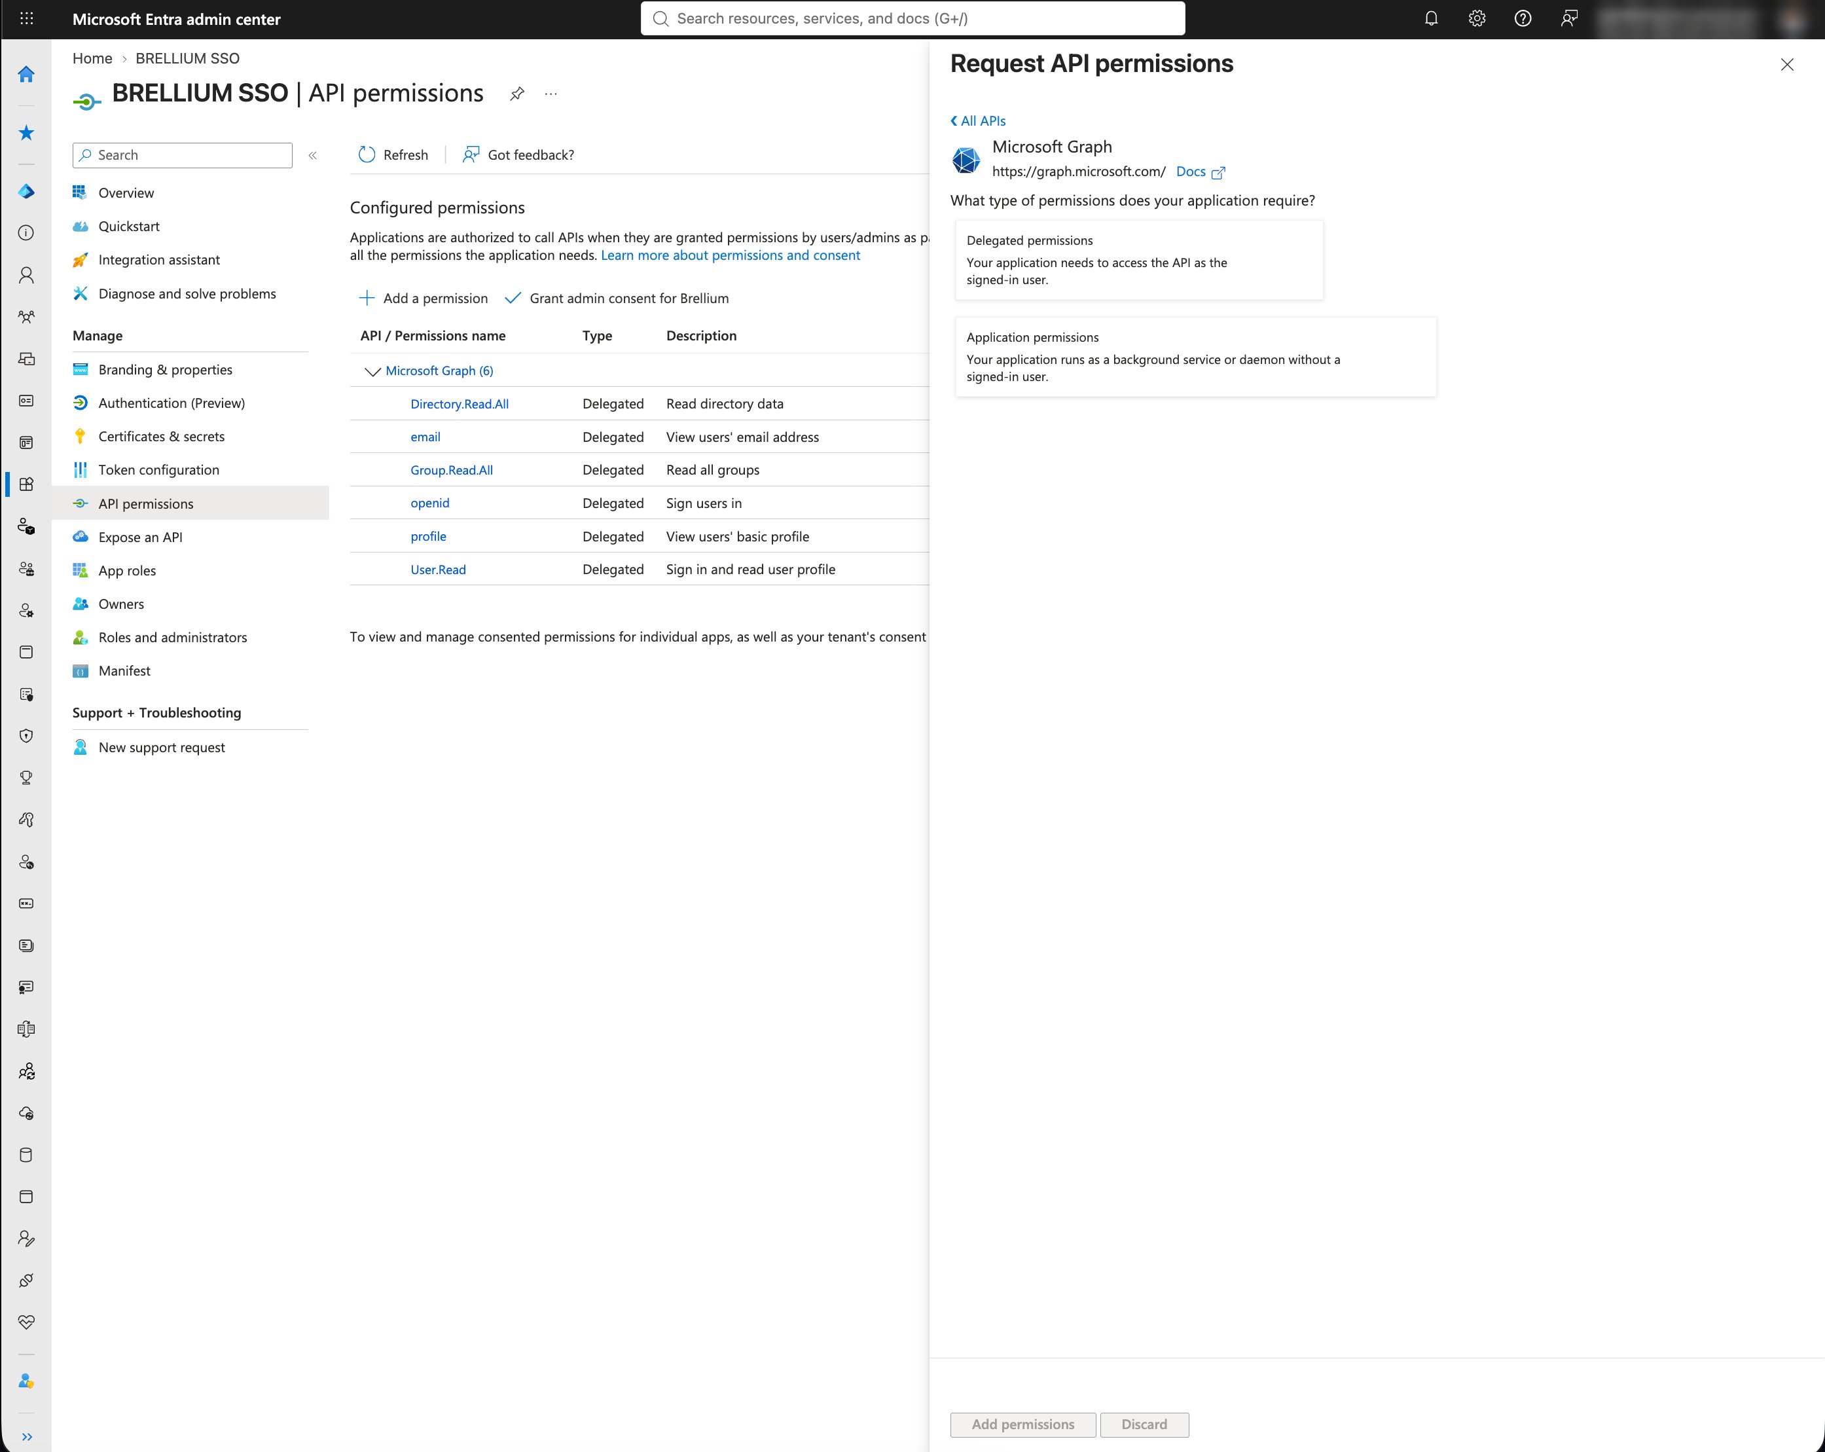Viewport: 1825px width, 1452px height.
Task: Choose Application permissions card
Action: [1195, 356]
